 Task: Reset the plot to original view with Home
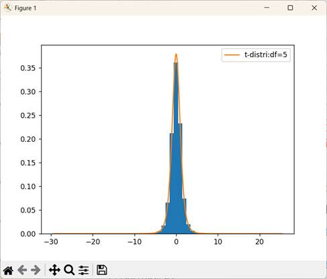8,270
